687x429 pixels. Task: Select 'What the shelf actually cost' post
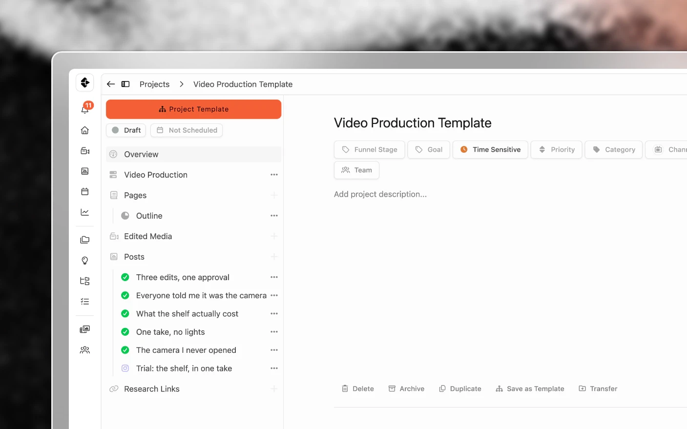click(x=187, y=314)
